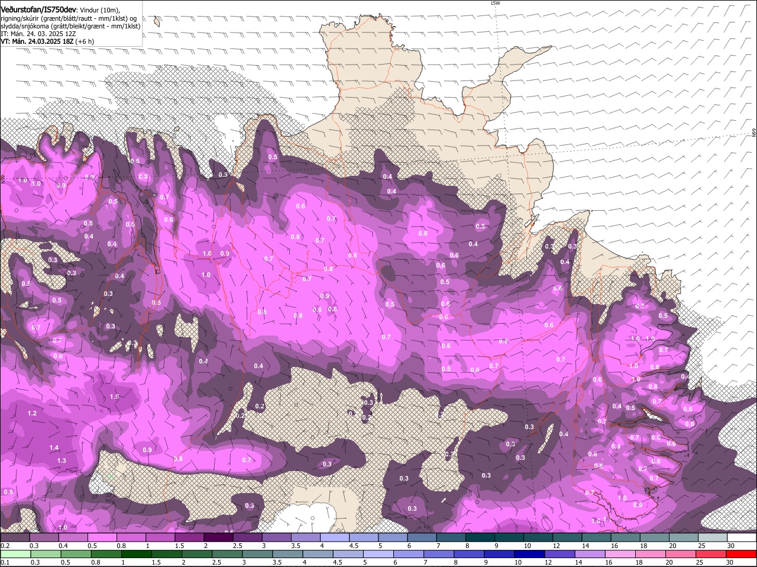Click the N99 latitude label on left edge
The image size is (757, 567).
3,179
